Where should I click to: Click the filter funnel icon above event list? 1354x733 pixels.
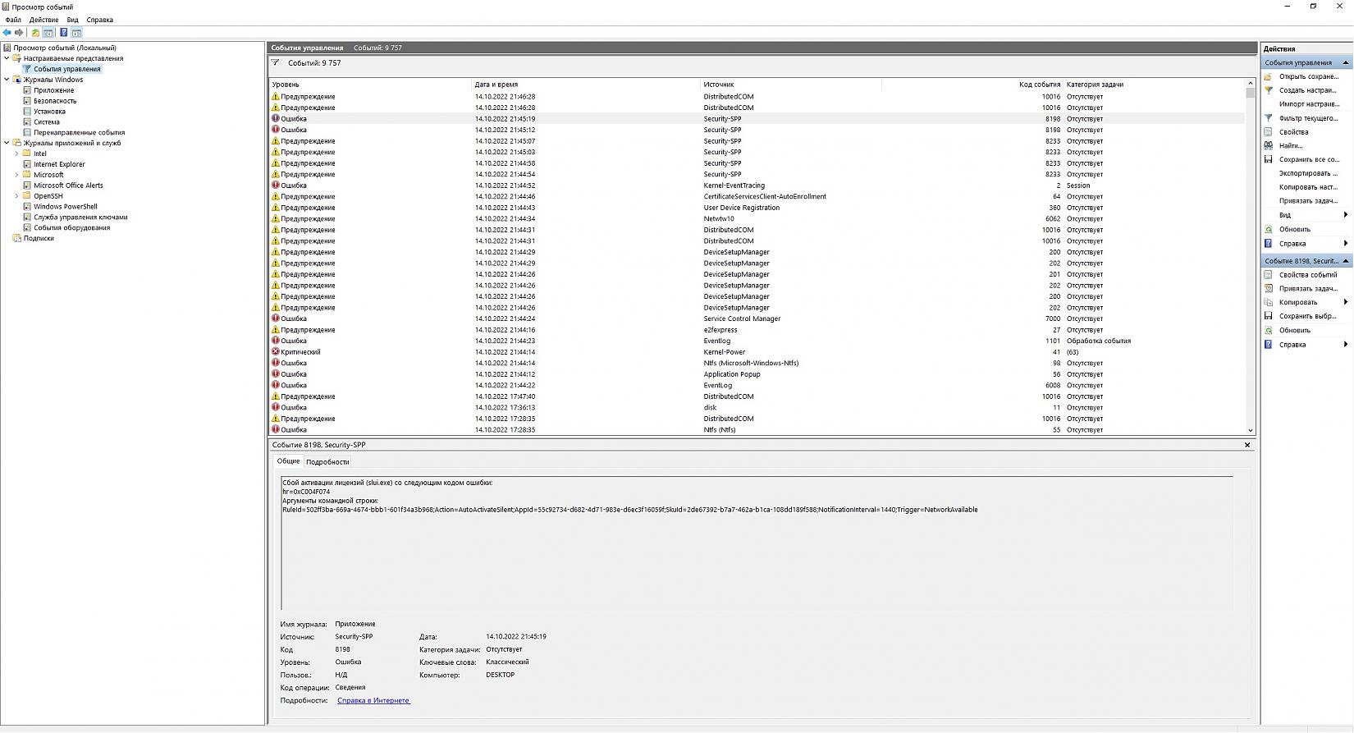click(276, 63)
